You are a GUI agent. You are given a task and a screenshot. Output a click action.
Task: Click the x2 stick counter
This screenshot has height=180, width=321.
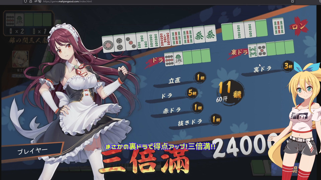click(x=17, y=31)
